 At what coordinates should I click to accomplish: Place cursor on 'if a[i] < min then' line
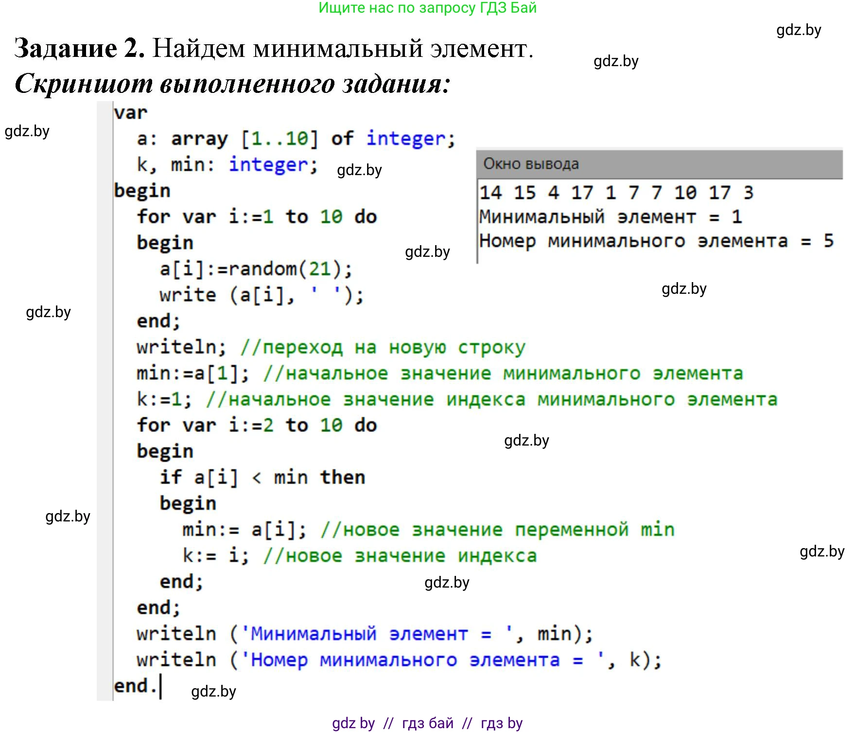[x=262, y=477]
